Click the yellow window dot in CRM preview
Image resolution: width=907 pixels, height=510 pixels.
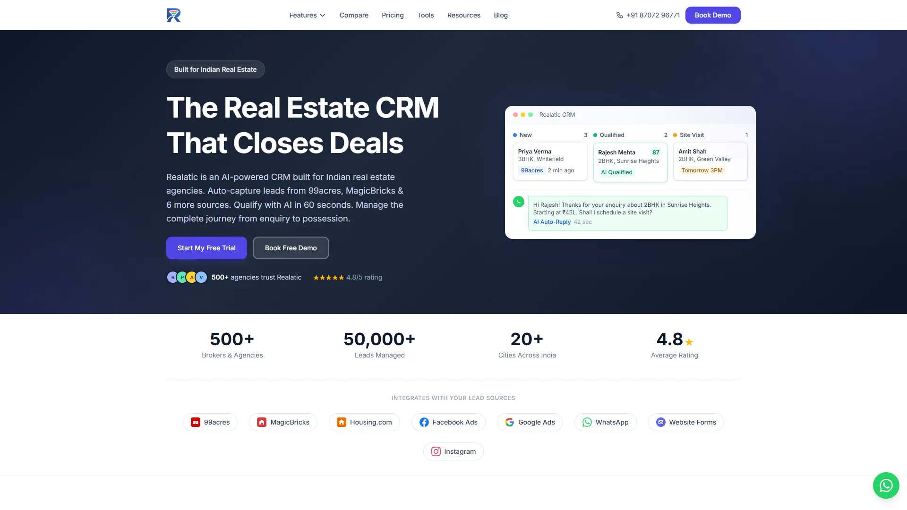coord(523,115)
